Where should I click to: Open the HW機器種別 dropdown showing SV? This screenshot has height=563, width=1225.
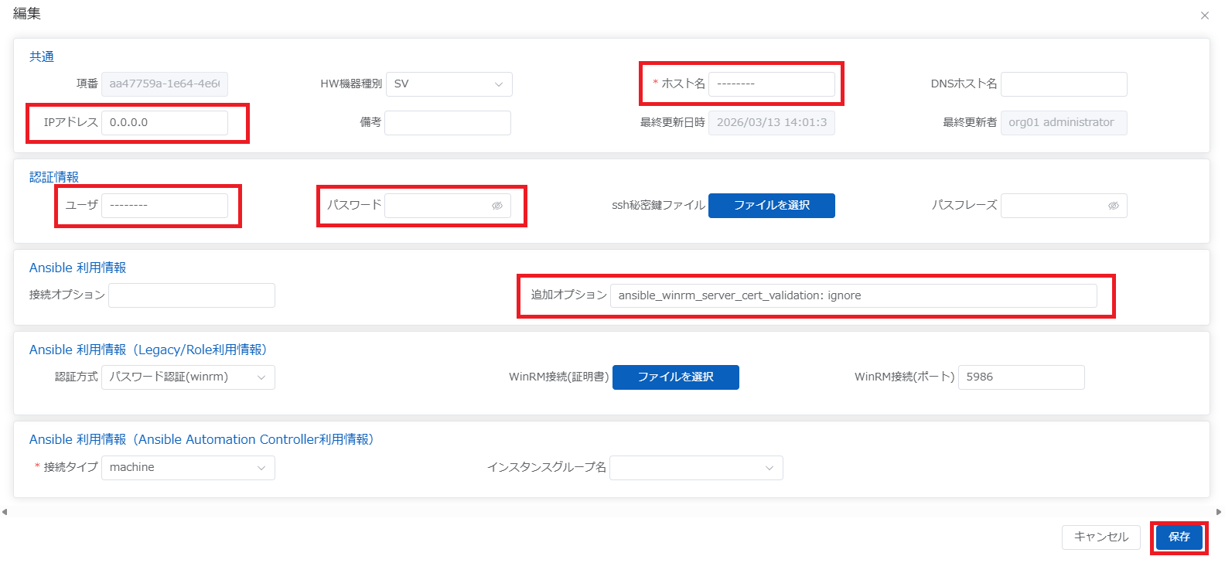pos(449,84)
